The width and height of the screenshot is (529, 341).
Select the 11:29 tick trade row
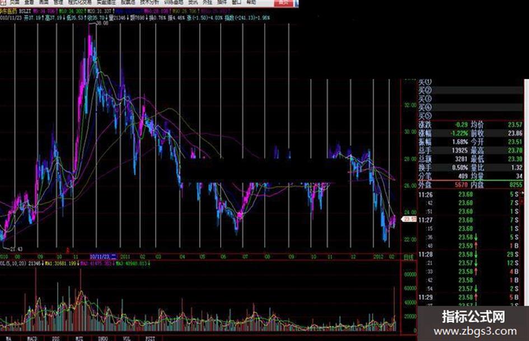(469, 297)
